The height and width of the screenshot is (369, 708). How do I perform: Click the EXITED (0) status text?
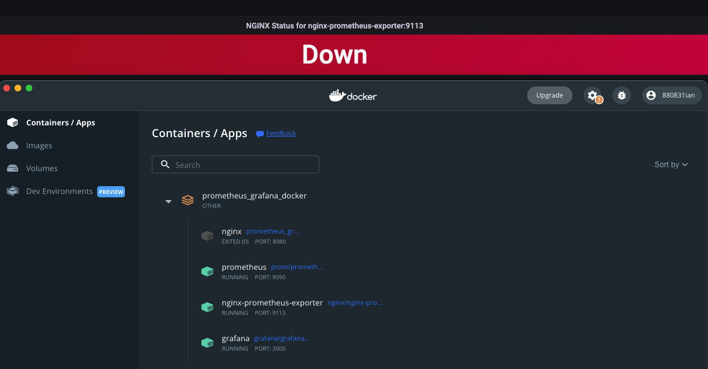pyautogui.click(x=235, y=241)
